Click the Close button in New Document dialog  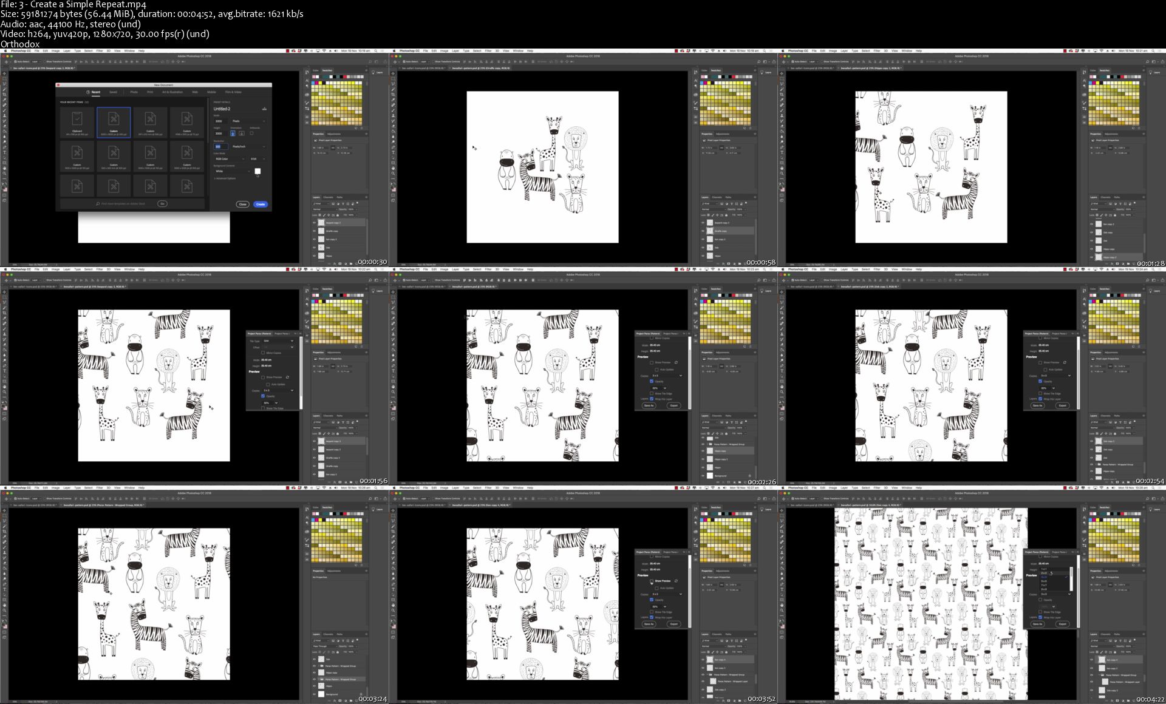[242, 205]
